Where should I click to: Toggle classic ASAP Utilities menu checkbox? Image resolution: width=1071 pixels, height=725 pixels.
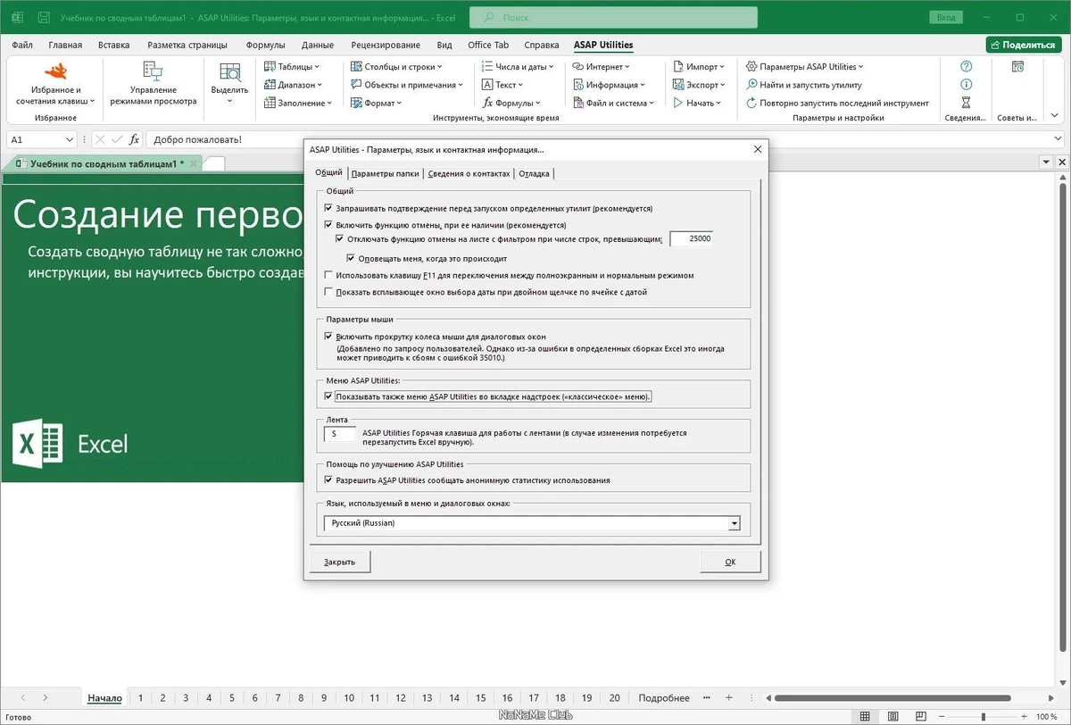click(328, 396)
